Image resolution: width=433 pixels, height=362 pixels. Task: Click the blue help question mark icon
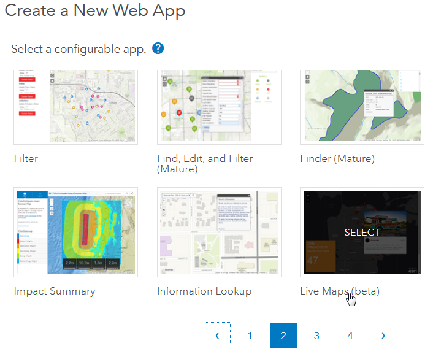coord(158,48)
